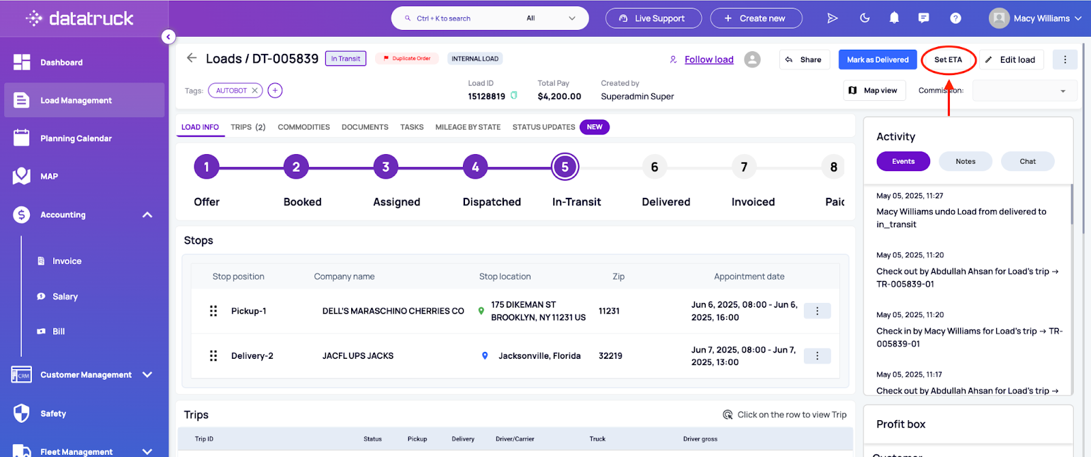This screenshot has width=1091, height=457.
Task: Open the Pickup-1 row options menu
Action: pyautogui.click(x=817, y=311)
